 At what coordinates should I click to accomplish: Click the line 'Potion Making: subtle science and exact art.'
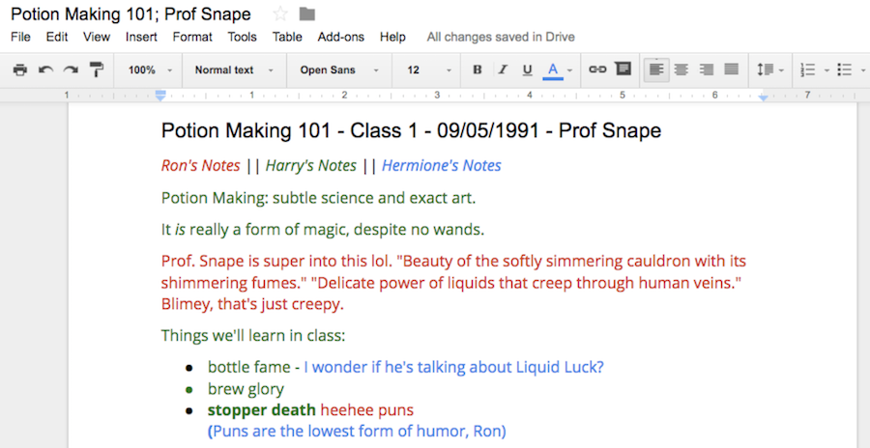coord(318,198)
